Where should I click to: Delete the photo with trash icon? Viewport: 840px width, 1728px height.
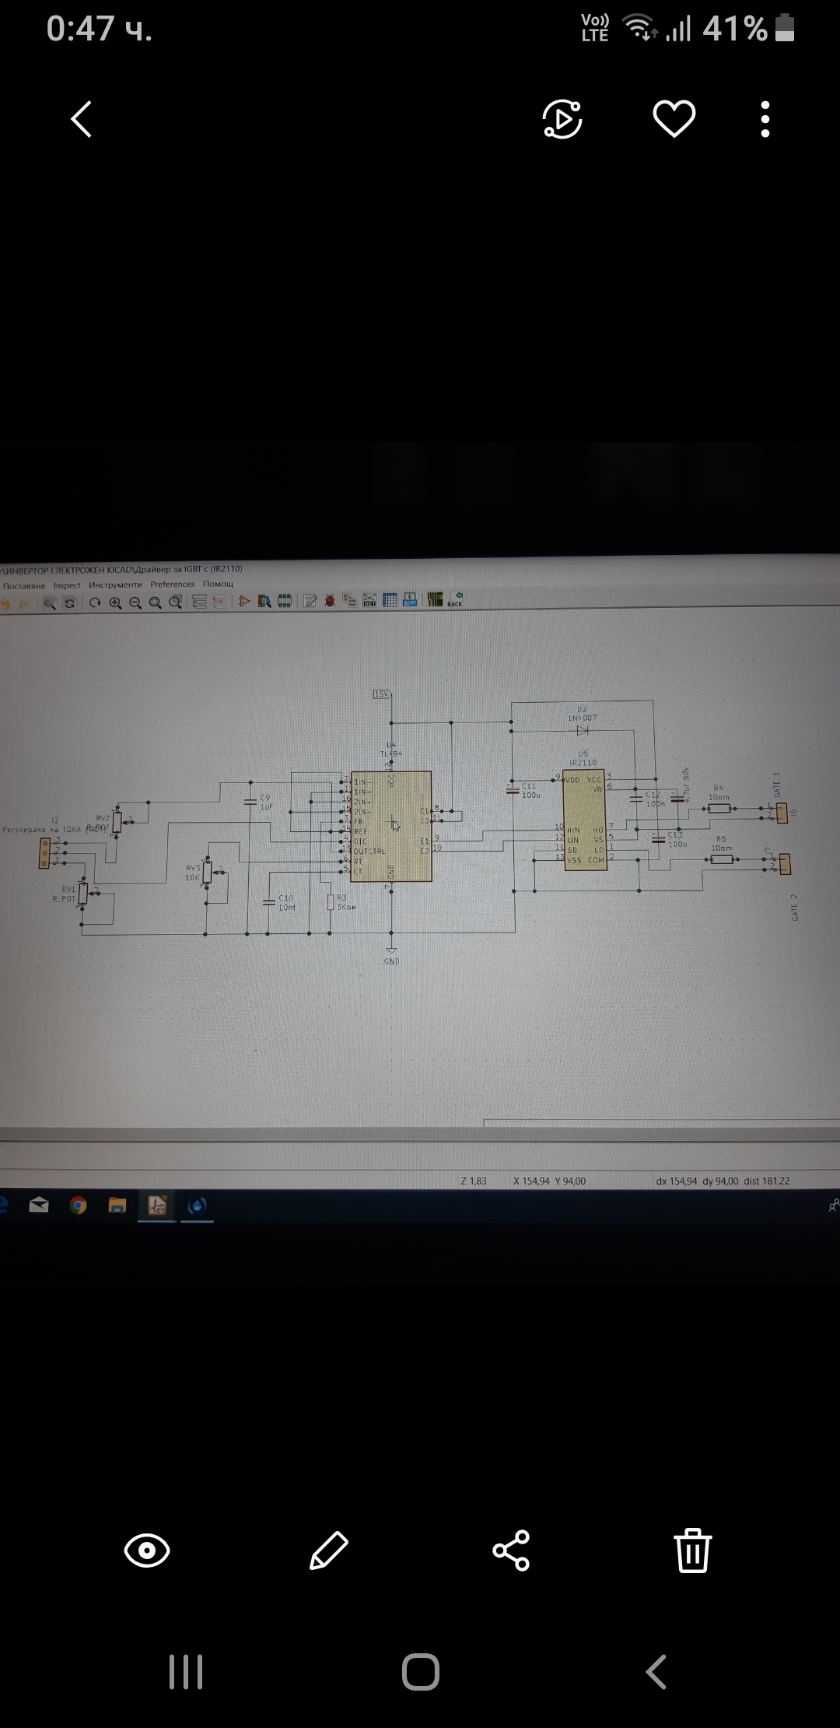[x=692, y=1551]
